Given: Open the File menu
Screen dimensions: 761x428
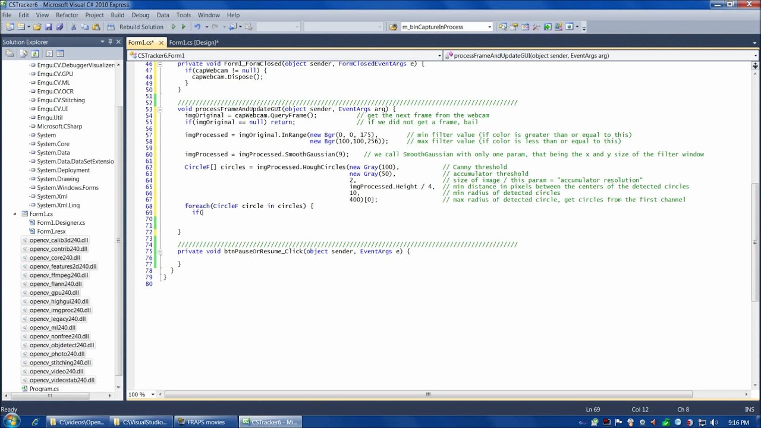Looking at the screenshot, I should [x=7, y=15].
